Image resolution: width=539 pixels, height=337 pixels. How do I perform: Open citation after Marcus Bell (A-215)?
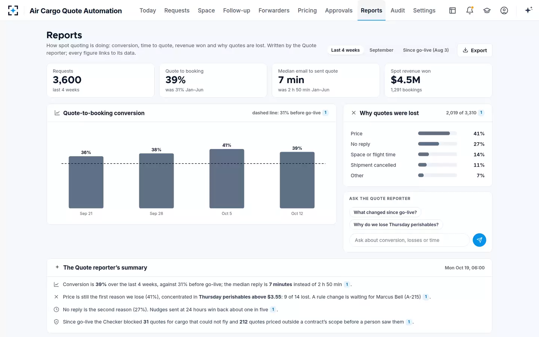[426, 297]
